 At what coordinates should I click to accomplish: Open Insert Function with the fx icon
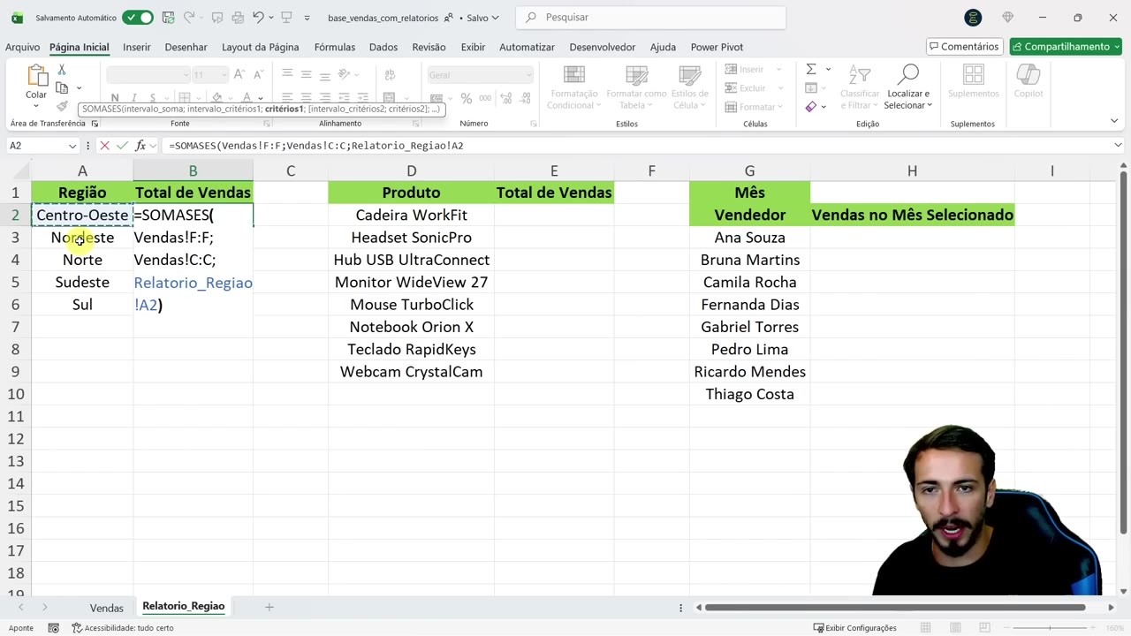coord(140,146)
